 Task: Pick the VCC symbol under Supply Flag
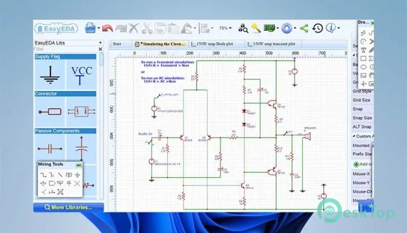click(81, 75)
